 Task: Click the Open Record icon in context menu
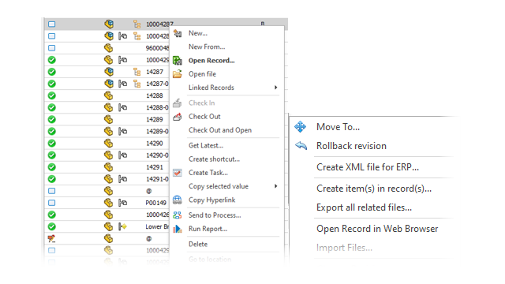[177, 60]
